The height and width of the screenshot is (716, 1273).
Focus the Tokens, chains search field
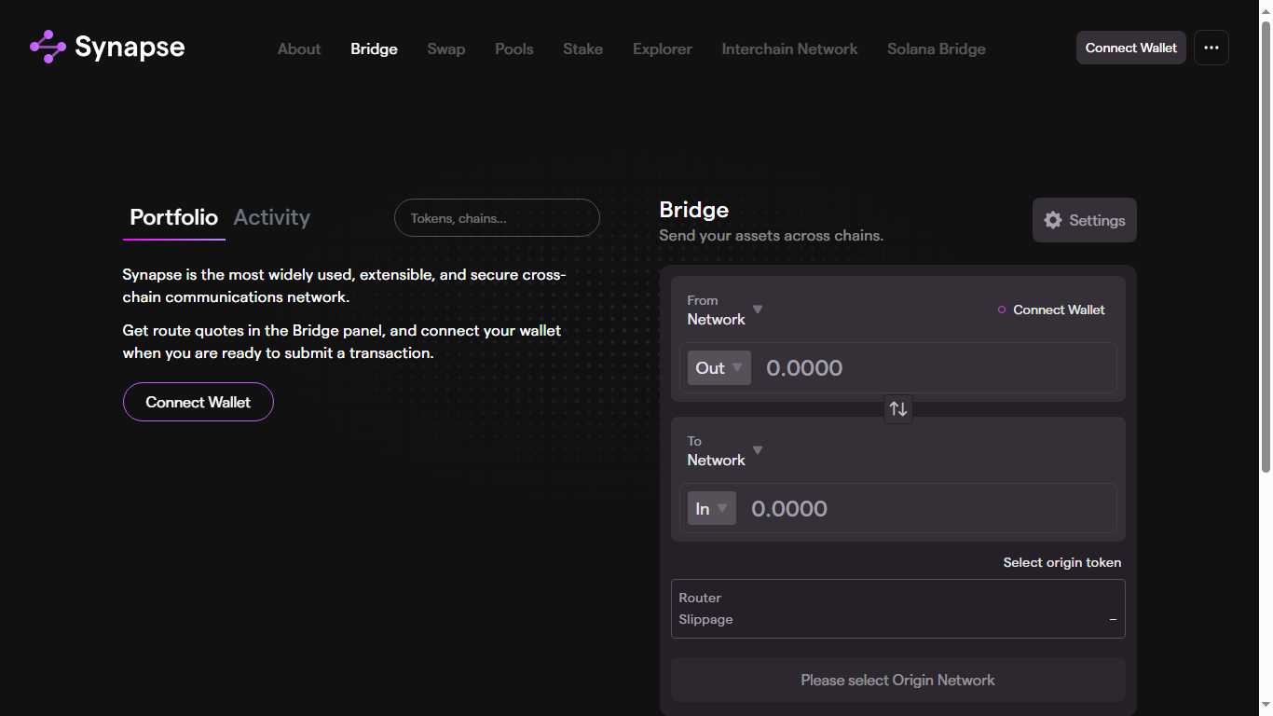click(x=497, y=218)
